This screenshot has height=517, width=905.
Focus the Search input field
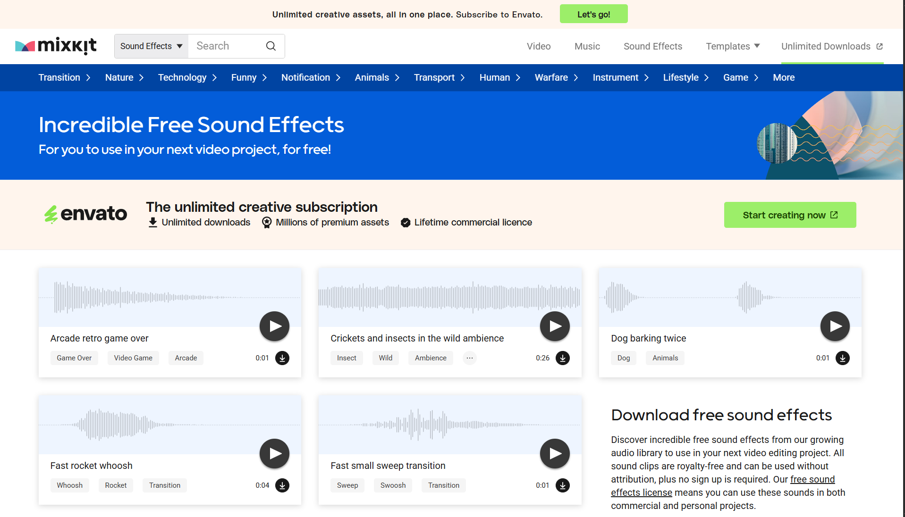pos(227,46)
